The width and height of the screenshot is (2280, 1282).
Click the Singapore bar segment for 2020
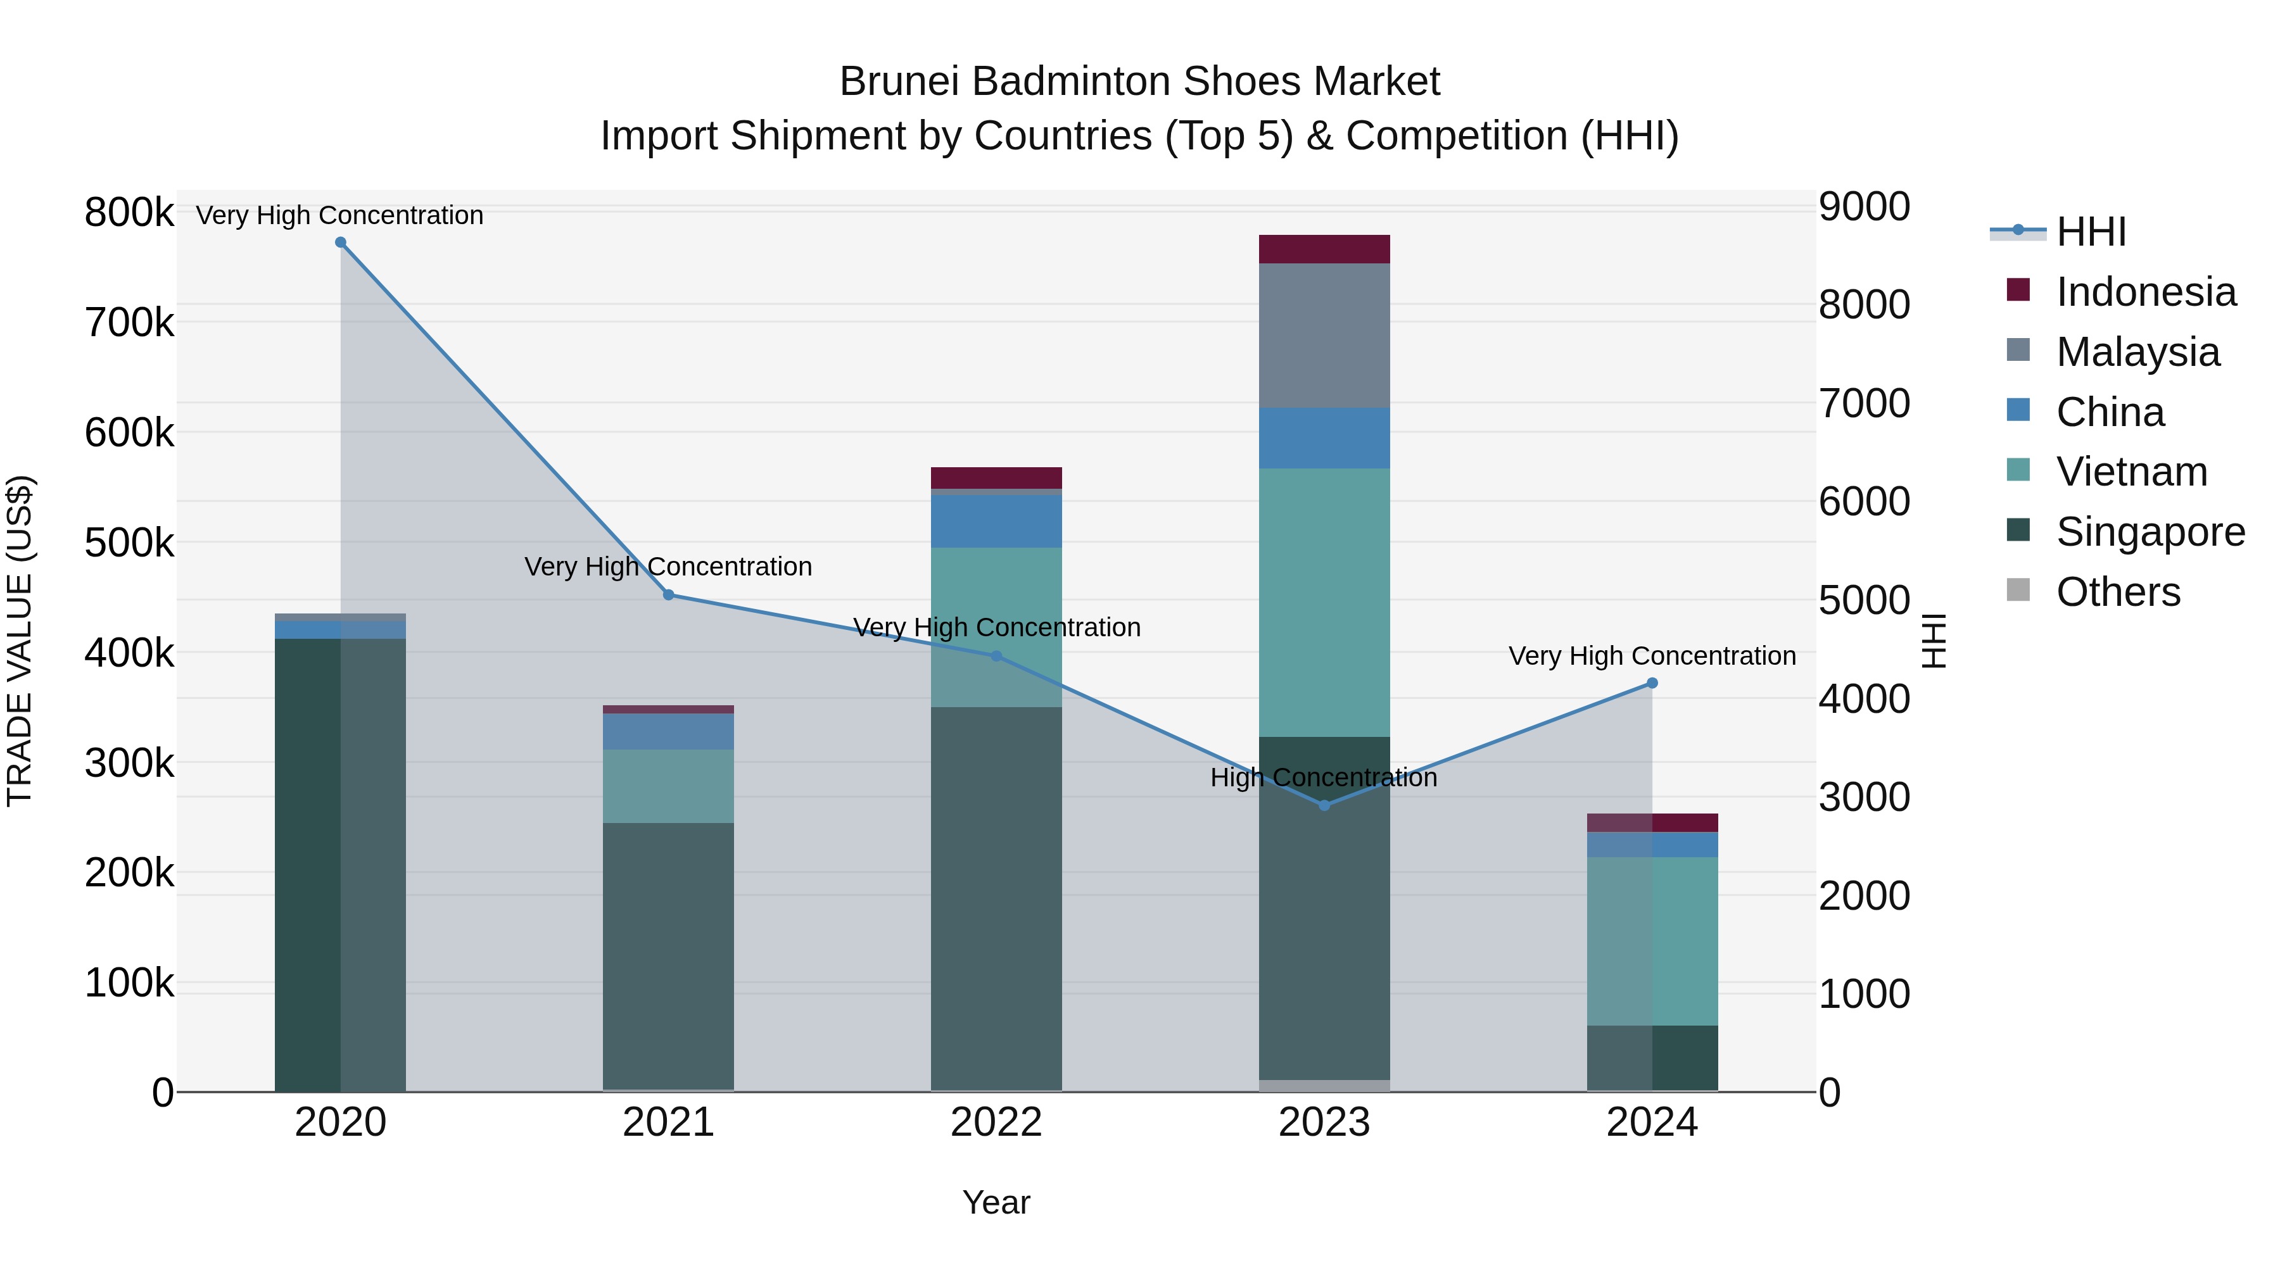point(341,865)
